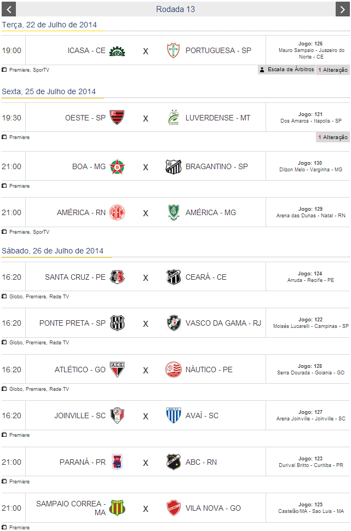This screenshot has width=351, height=531.
Task: Click the Oeste team crest
Action: point(117,118)
